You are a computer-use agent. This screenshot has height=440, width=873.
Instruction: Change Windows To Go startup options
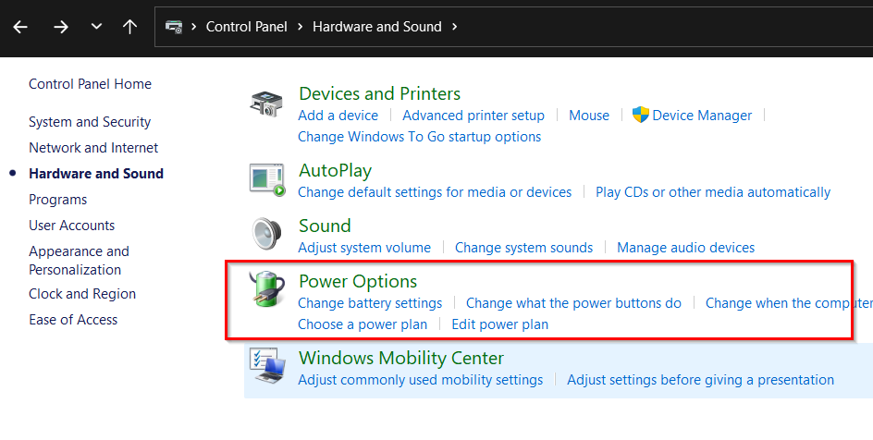(x=419, y=137)
